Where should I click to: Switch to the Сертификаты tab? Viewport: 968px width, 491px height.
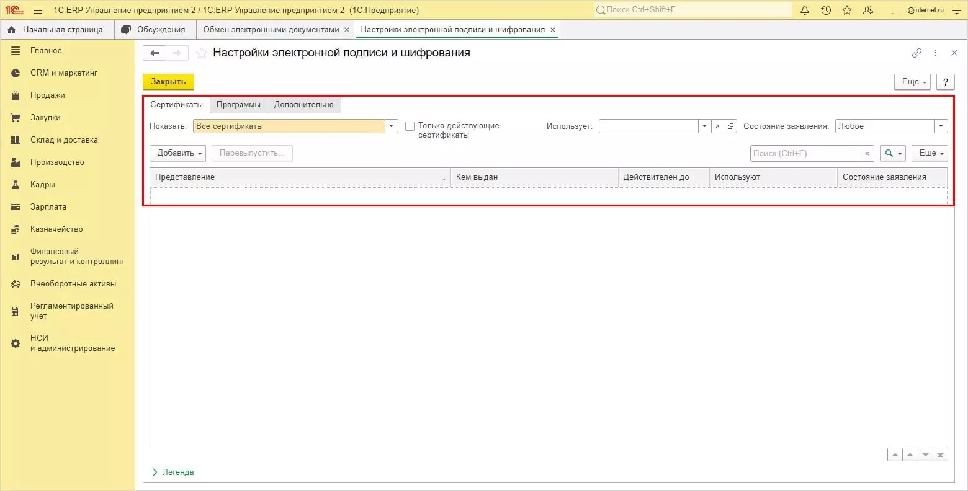tap(176, 105)
